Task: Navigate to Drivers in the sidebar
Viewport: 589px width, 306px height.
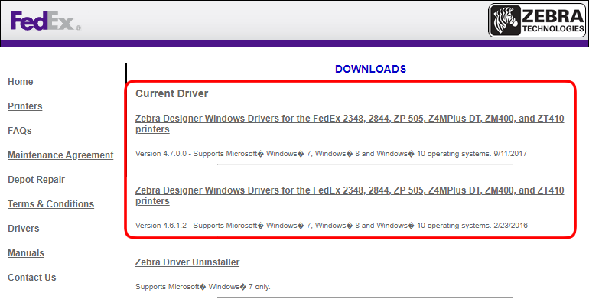Action: [23, 229]
